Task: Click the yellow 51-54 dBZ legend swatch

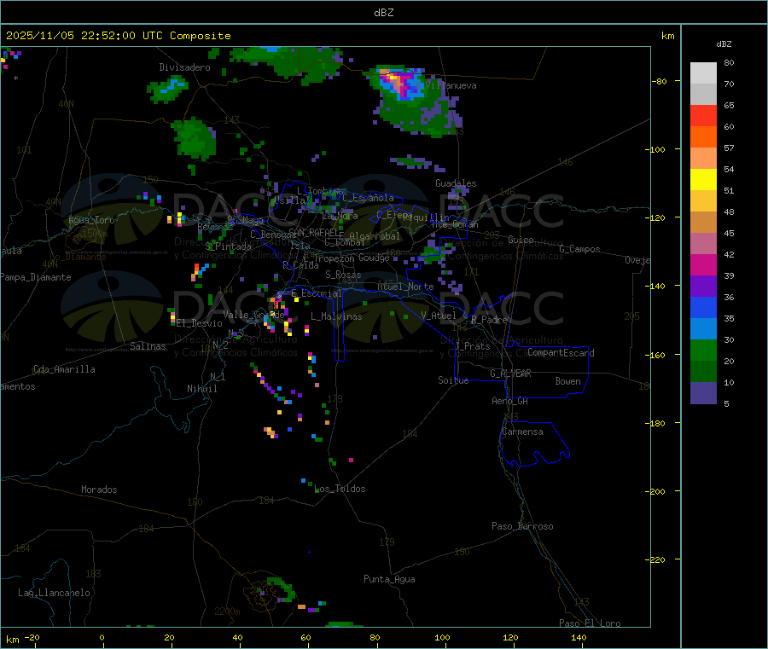Action: point(703,180)
